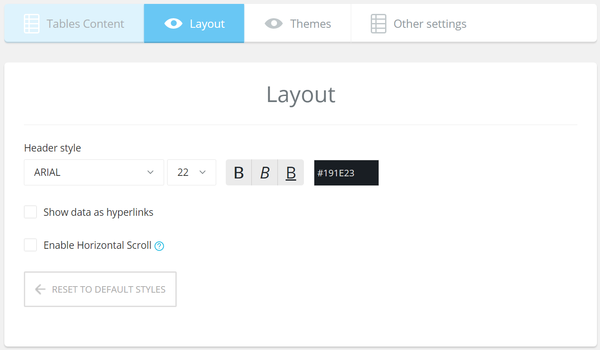Expand the font size 22 dropdown

[191, 172]
